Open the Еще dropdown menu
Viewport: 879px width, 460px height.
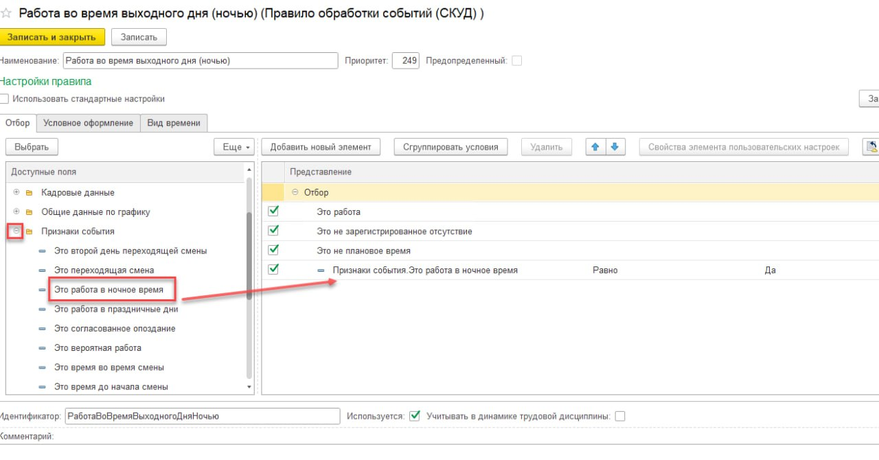click(234, 147)
